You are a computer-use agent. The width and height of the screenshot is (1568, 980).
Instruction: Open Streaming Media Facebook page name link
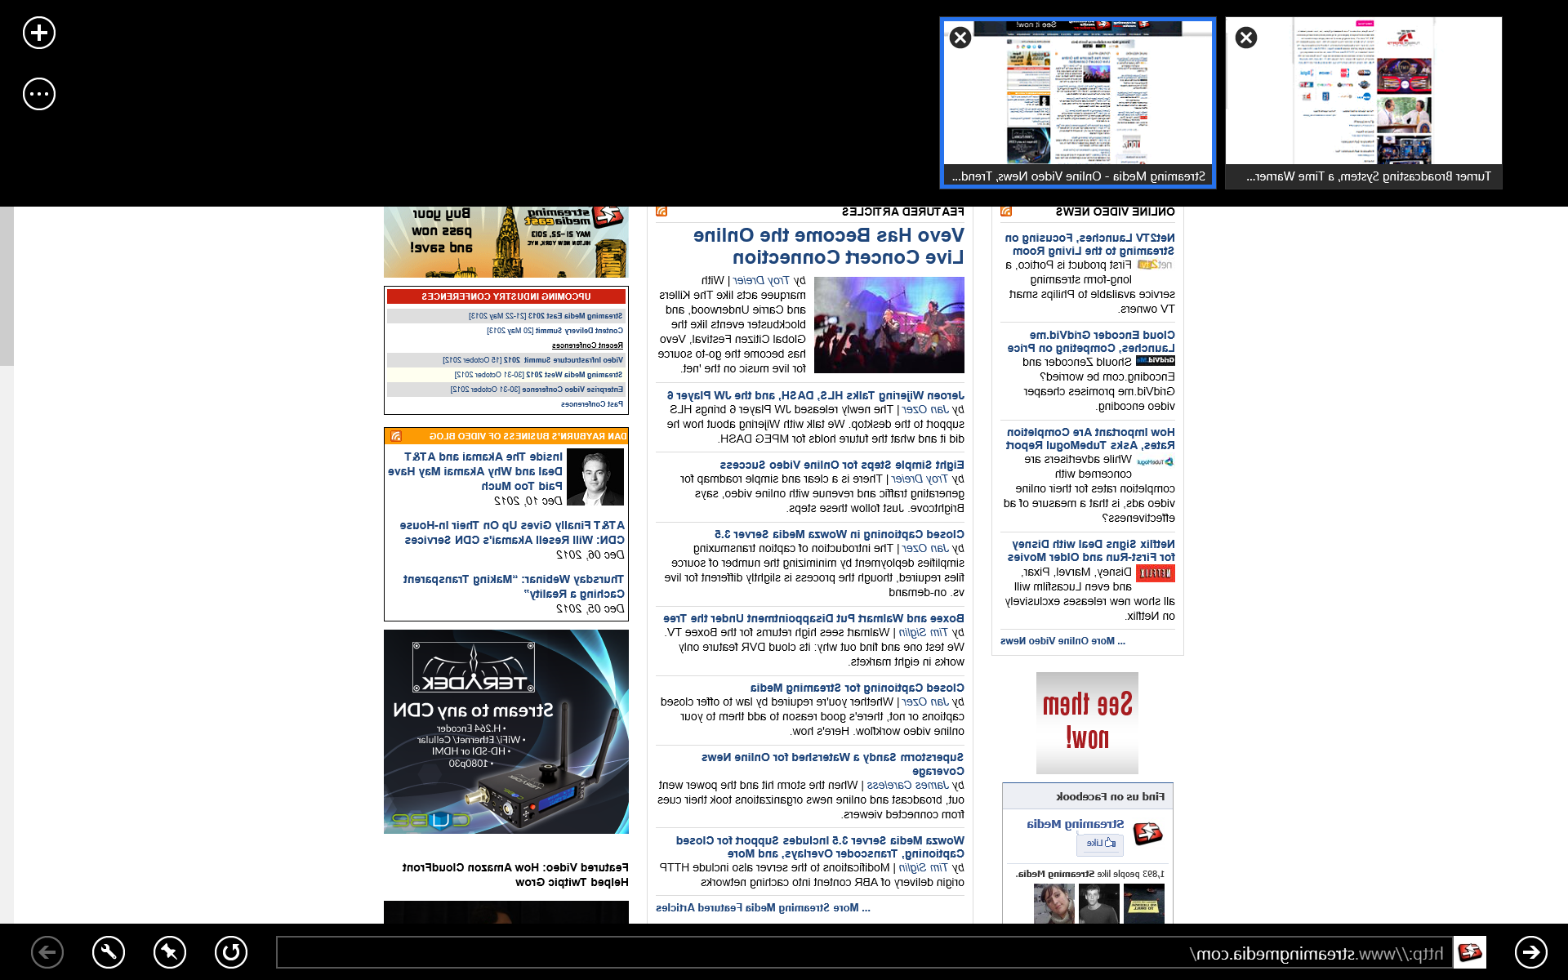(x=1076, y=824)
